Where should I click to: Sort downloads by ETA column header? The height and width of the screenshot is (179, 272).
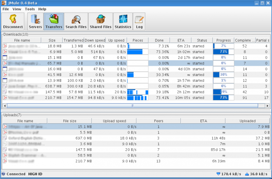[181, 40]
